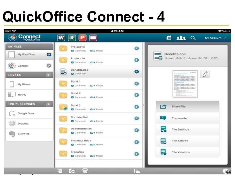
Task: Open the calendar icon in header
Action: pyautogui.click(x=169, y=38)
